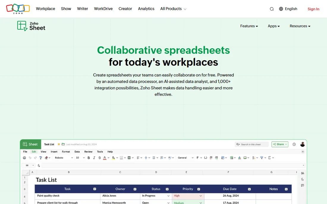Click the comma style icon
This screenshot has height=204, width=327.
click(x=206, y=158)
